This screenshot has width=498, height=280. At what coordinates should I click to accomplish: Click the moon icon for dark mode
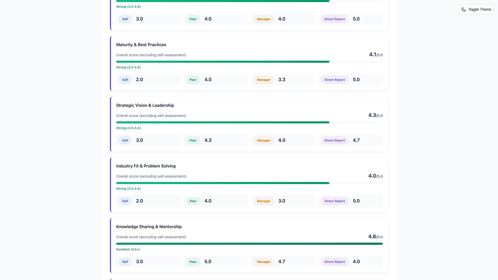pos(464,9)
